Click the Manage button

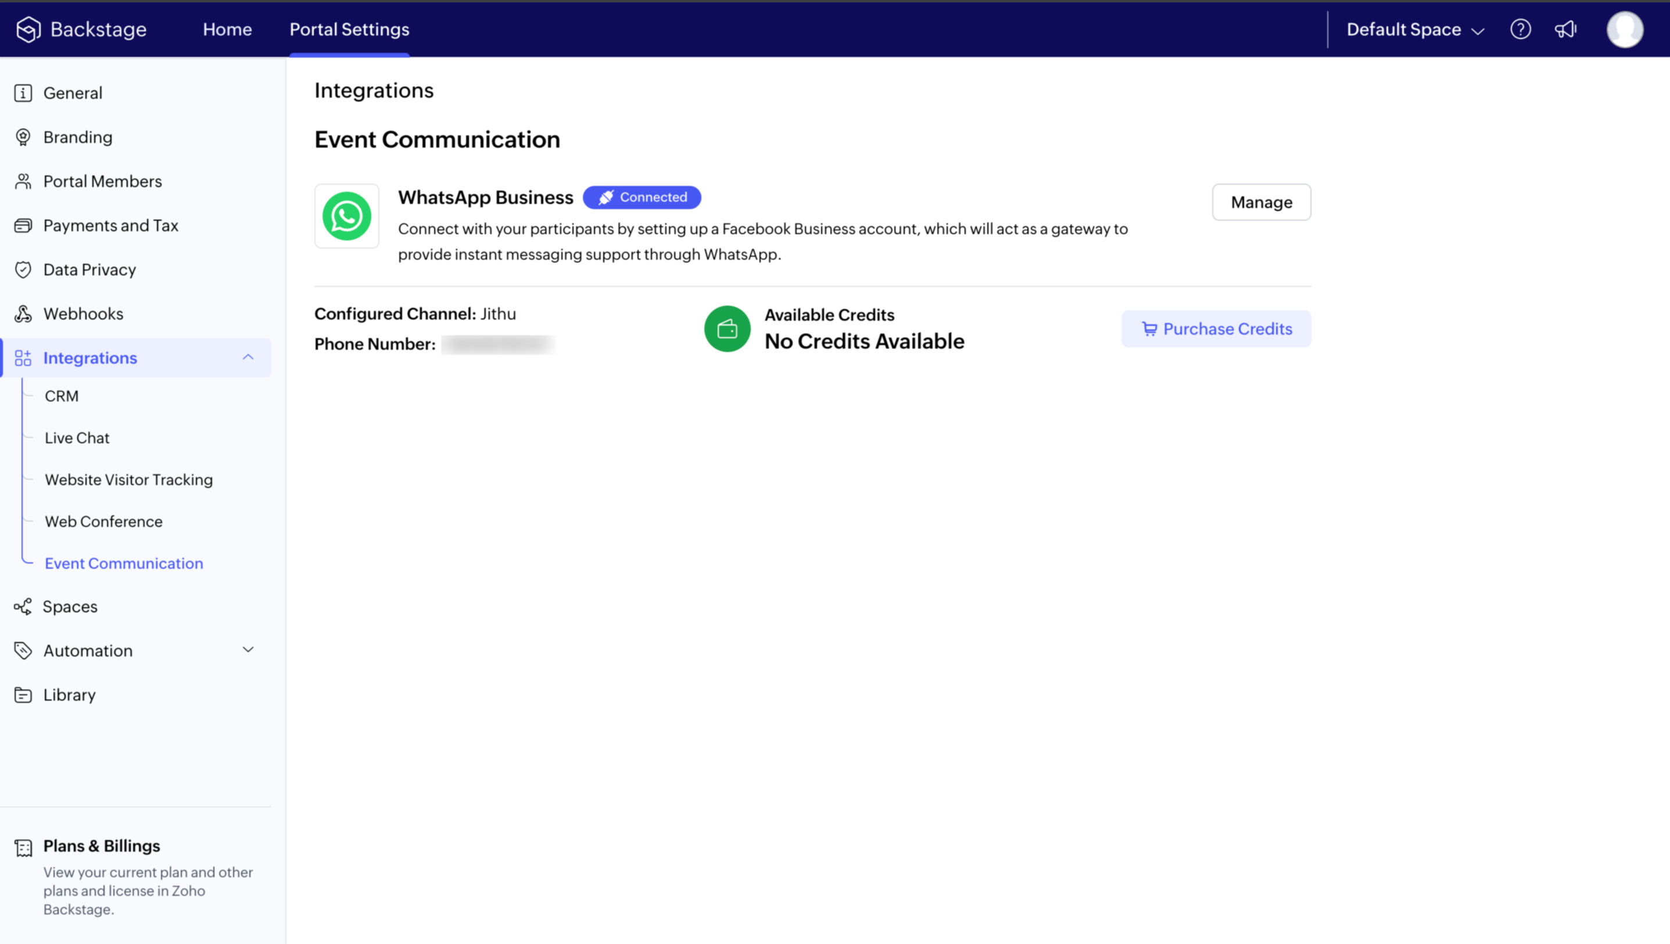1261,202
